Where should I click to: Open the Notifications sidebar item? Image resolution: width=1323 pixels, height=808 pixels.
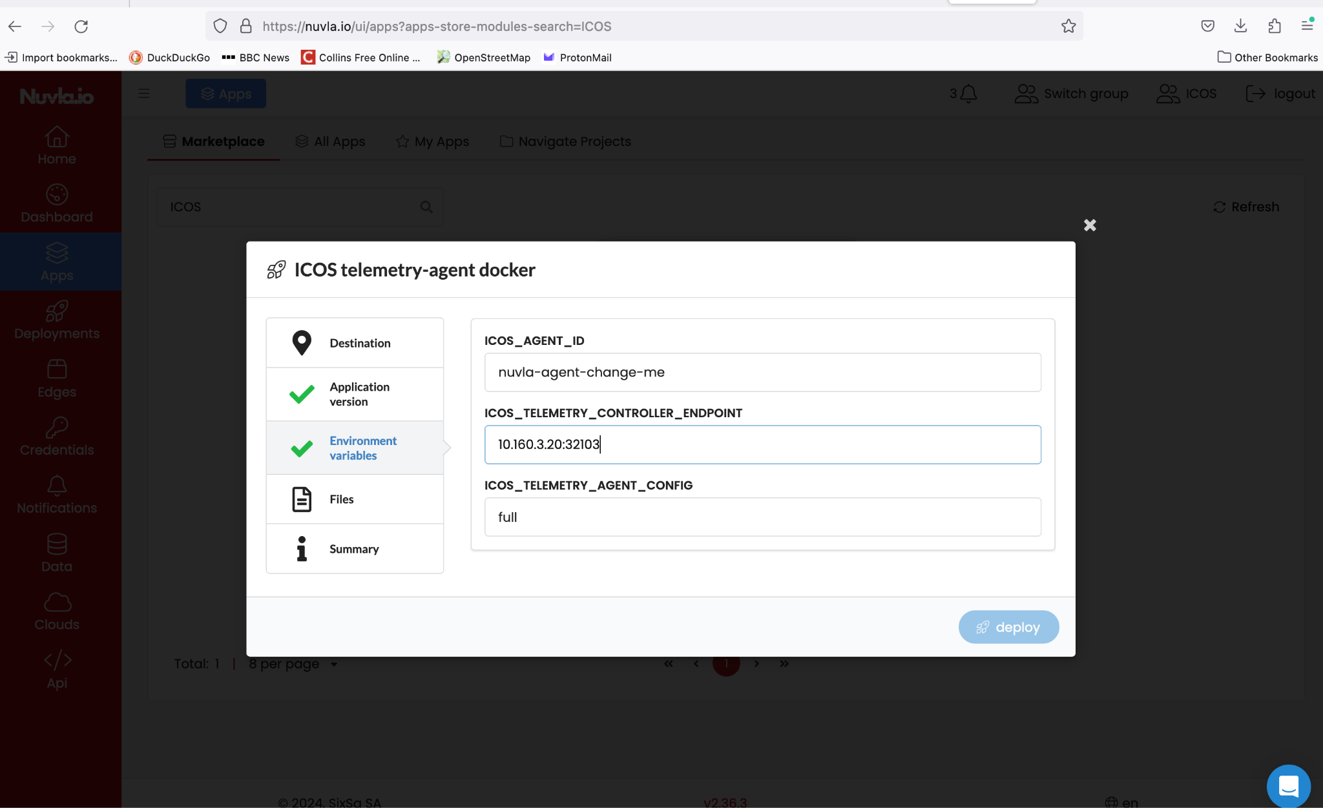point(57,494)
